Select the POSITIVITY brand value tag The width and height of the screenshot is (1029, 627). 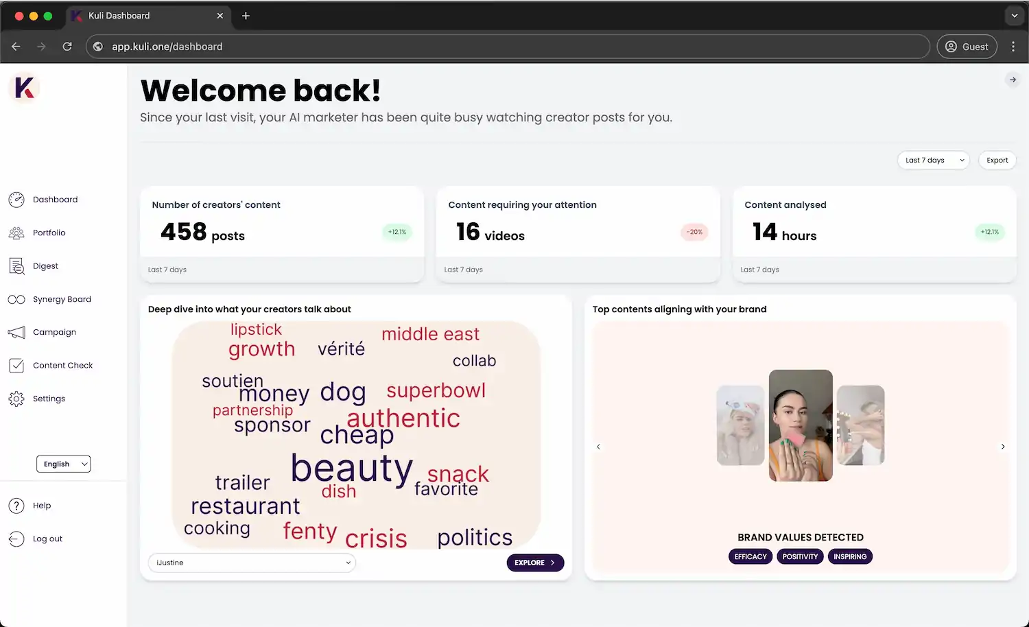(800, 556)
